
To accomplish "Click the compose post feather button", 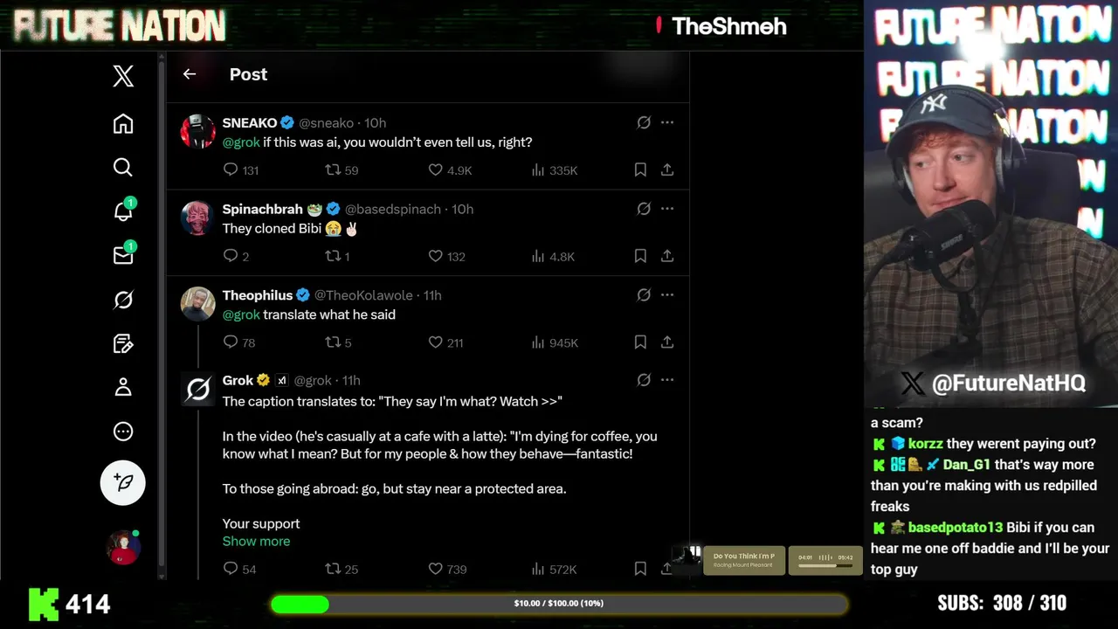I will pos(123,482).
